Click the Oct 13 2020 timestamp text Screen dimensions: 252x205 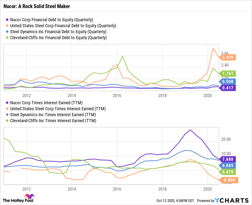(175, 200)
